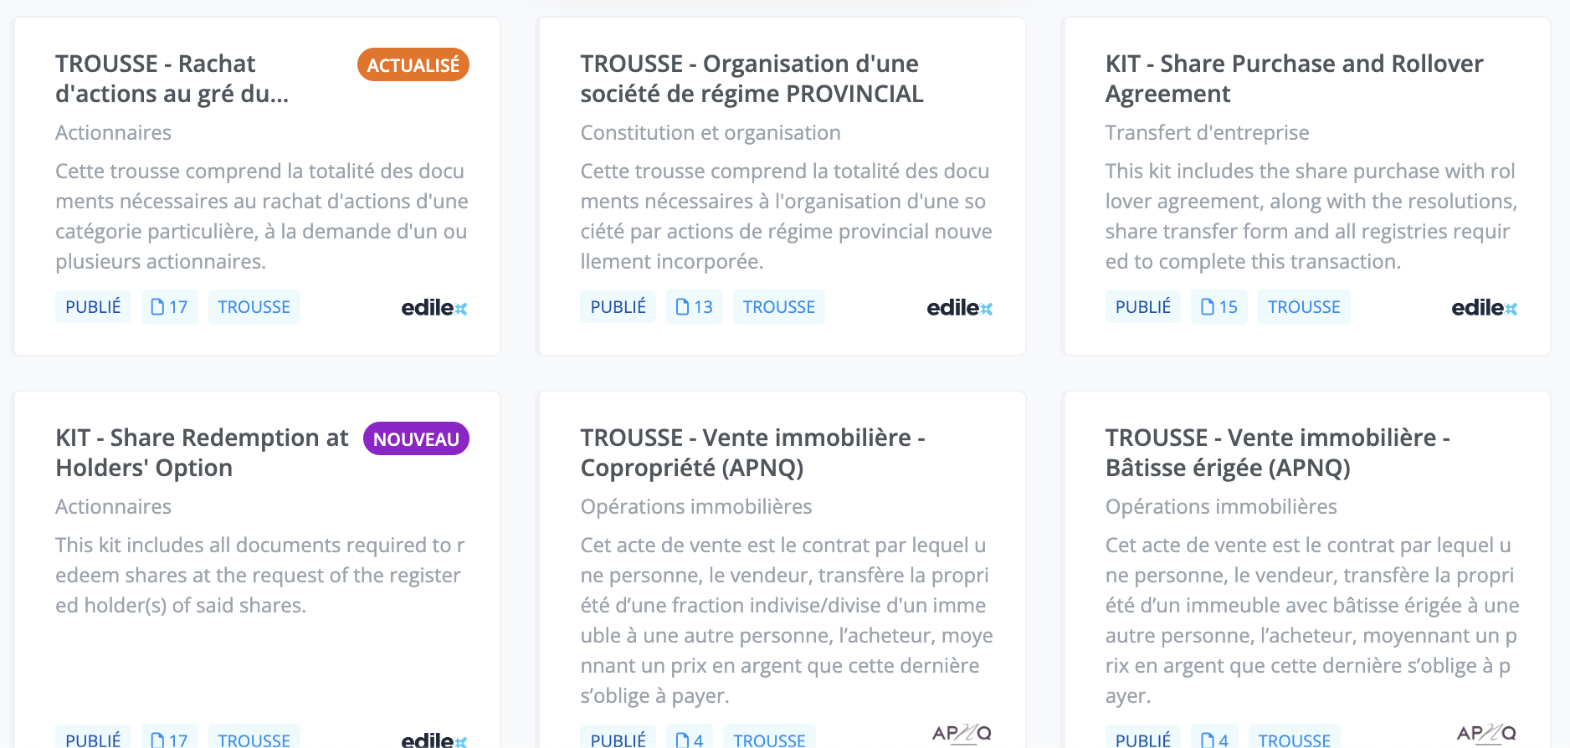Viewport: 1570px width, 748px height.
Task: Open TROUSSE - Vente immobilière - Copropriété (APNQ)
Action: [752, 453]
